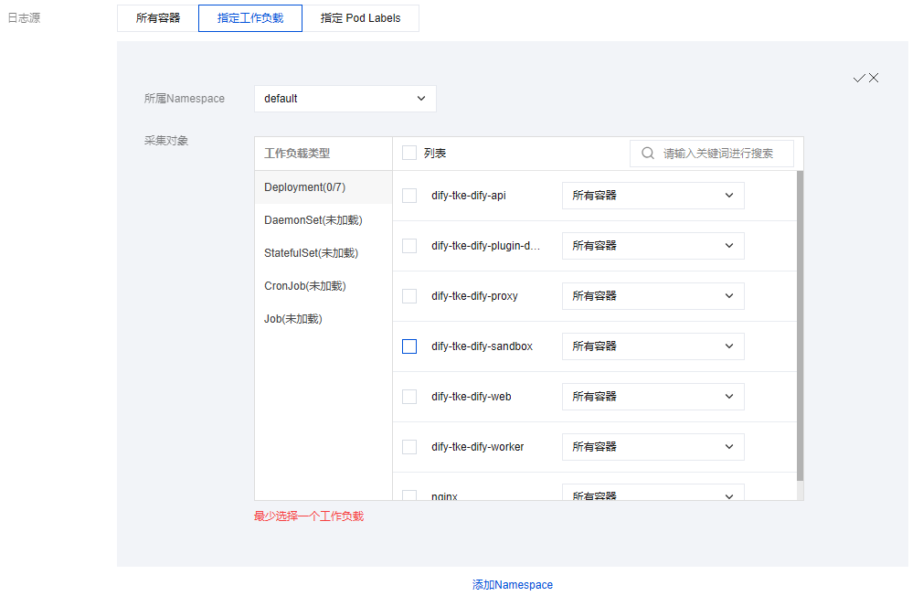Select DaemonSet workload type
The image size is (923, 596).
pos(313,220)
